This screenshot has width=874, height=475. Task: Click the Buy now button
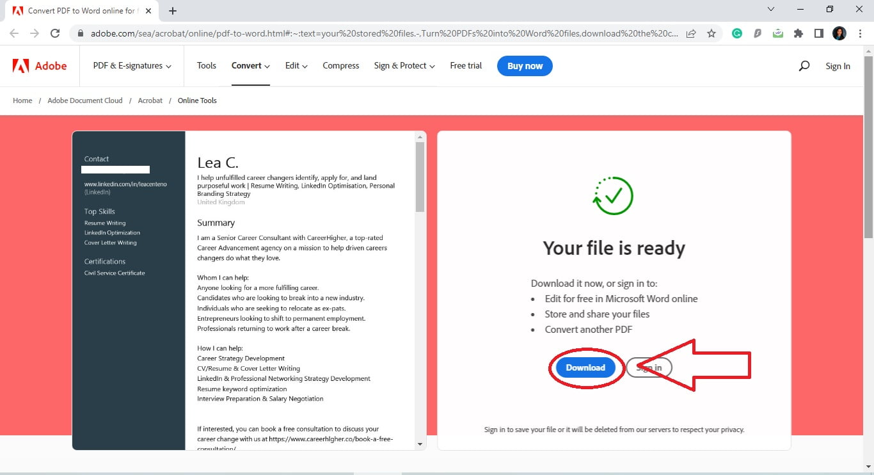click(x=525, y=66)
